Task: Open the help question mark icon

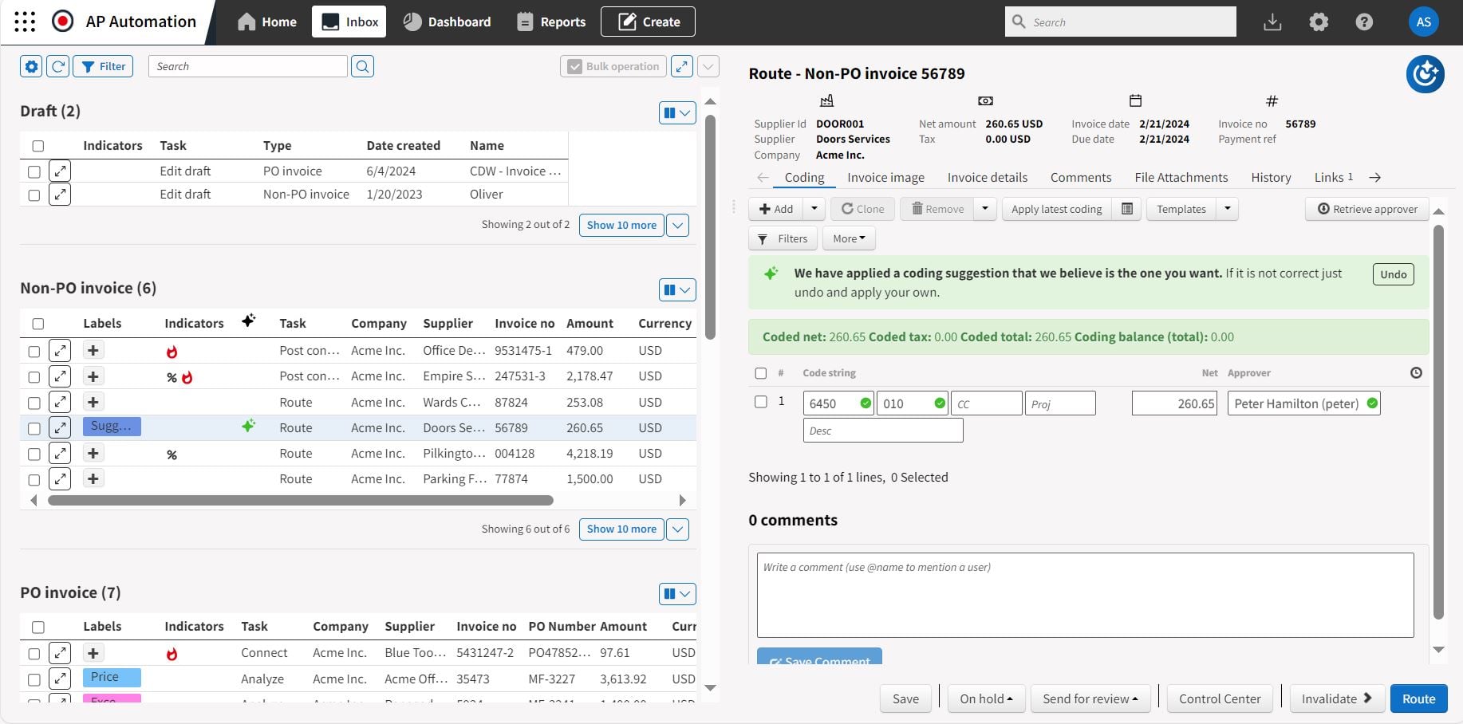Action: [1364, 22]
